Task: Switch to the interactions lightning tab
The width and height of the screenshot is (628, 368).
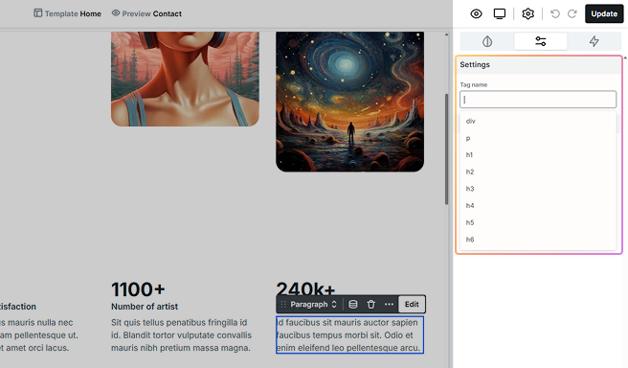Action: [594, 41]
